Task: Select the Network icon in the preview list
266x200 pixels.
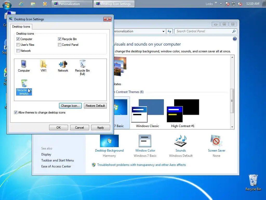Action: (x=63, y=66)
